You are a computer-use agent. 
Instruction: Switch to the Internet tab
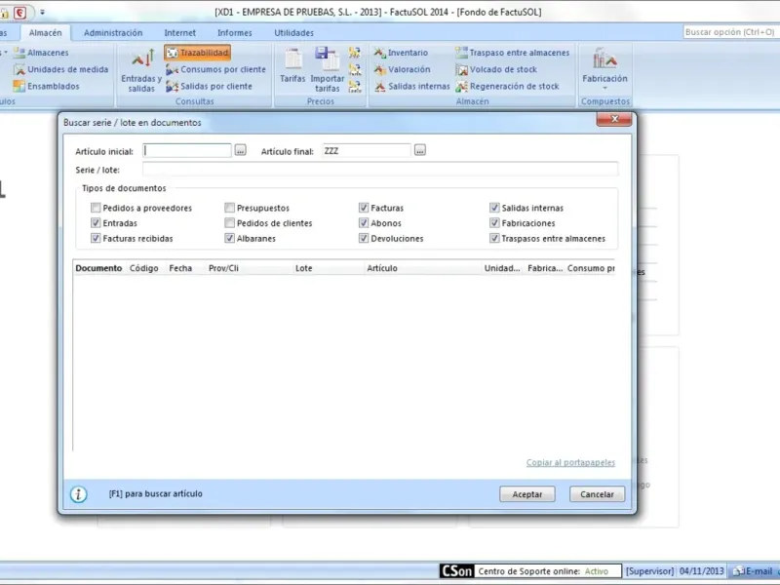(x=180, y=33)
